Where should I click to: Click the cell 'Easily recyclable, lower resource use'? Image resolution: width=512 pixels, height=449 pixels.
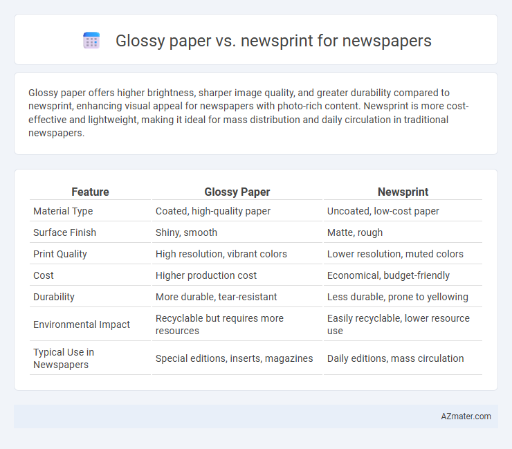(399, 324)
